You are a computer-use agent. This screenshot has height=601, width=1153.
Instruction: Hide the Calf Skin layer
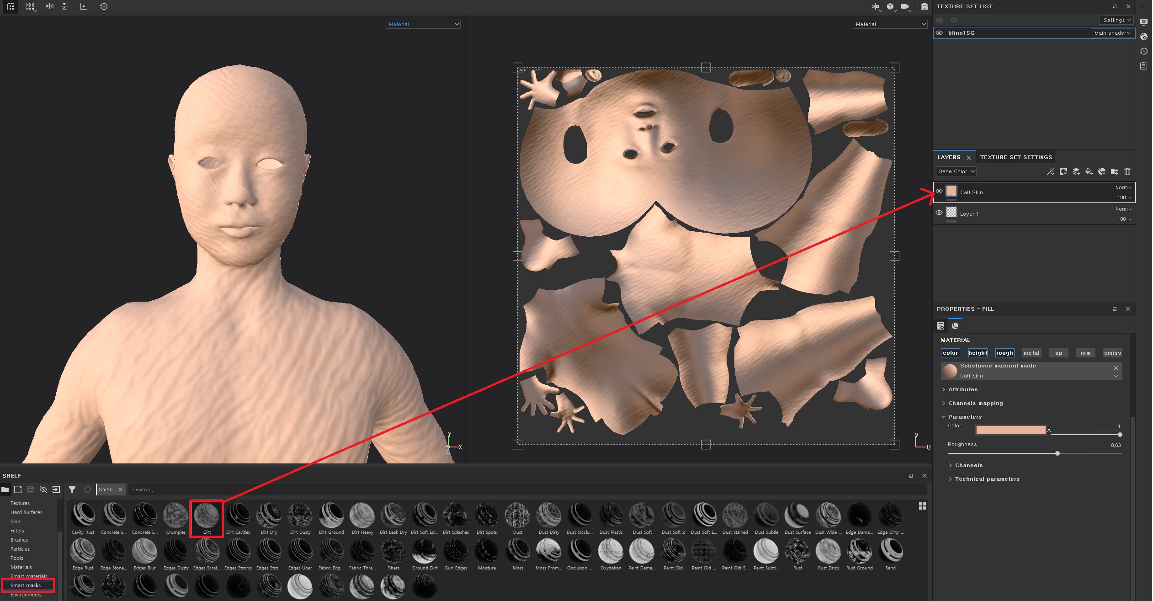(x=939, y=191)
